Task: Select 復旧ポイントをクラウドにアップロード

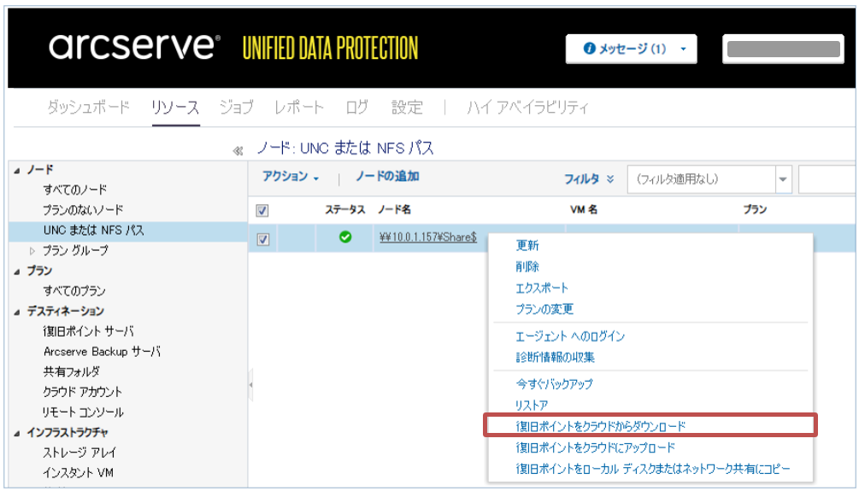Action: [595, 447]
